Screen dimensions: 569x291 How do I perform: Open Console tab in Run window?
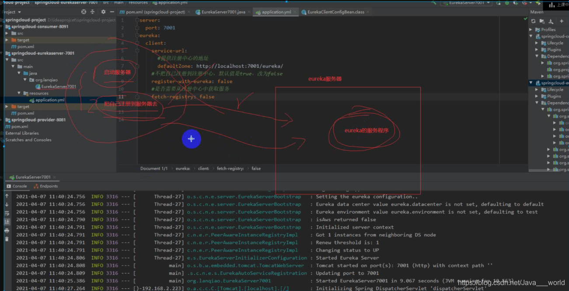tap(17, 186)
